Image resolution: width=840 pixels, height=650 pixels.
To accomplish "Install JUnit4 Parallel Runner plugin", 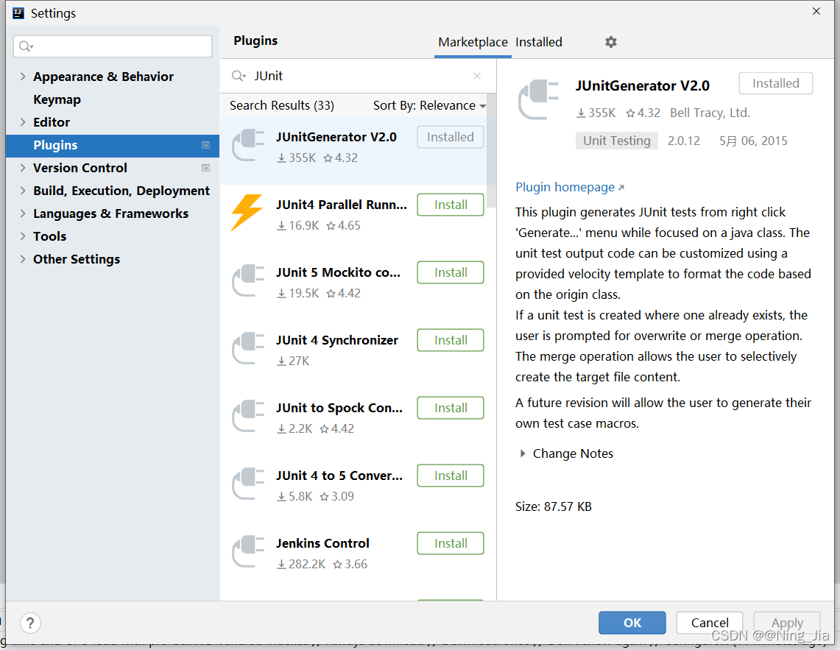I will (451, 205).
